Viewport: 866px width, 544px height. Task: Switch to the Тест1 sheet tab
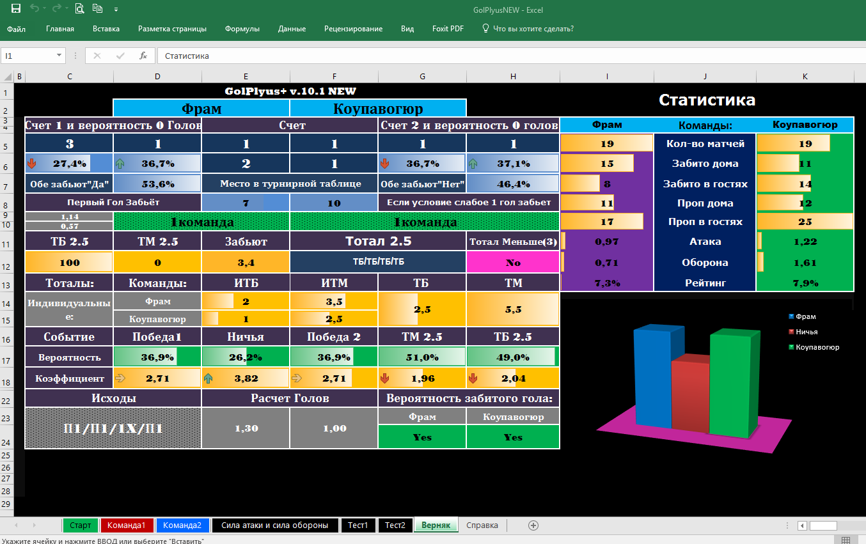[x=358, y=525]
